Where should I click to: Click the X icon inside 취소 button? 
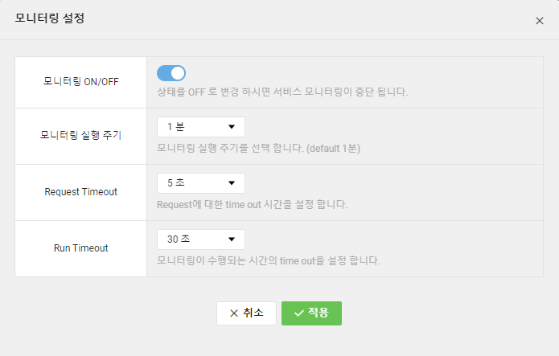[234, 313]
